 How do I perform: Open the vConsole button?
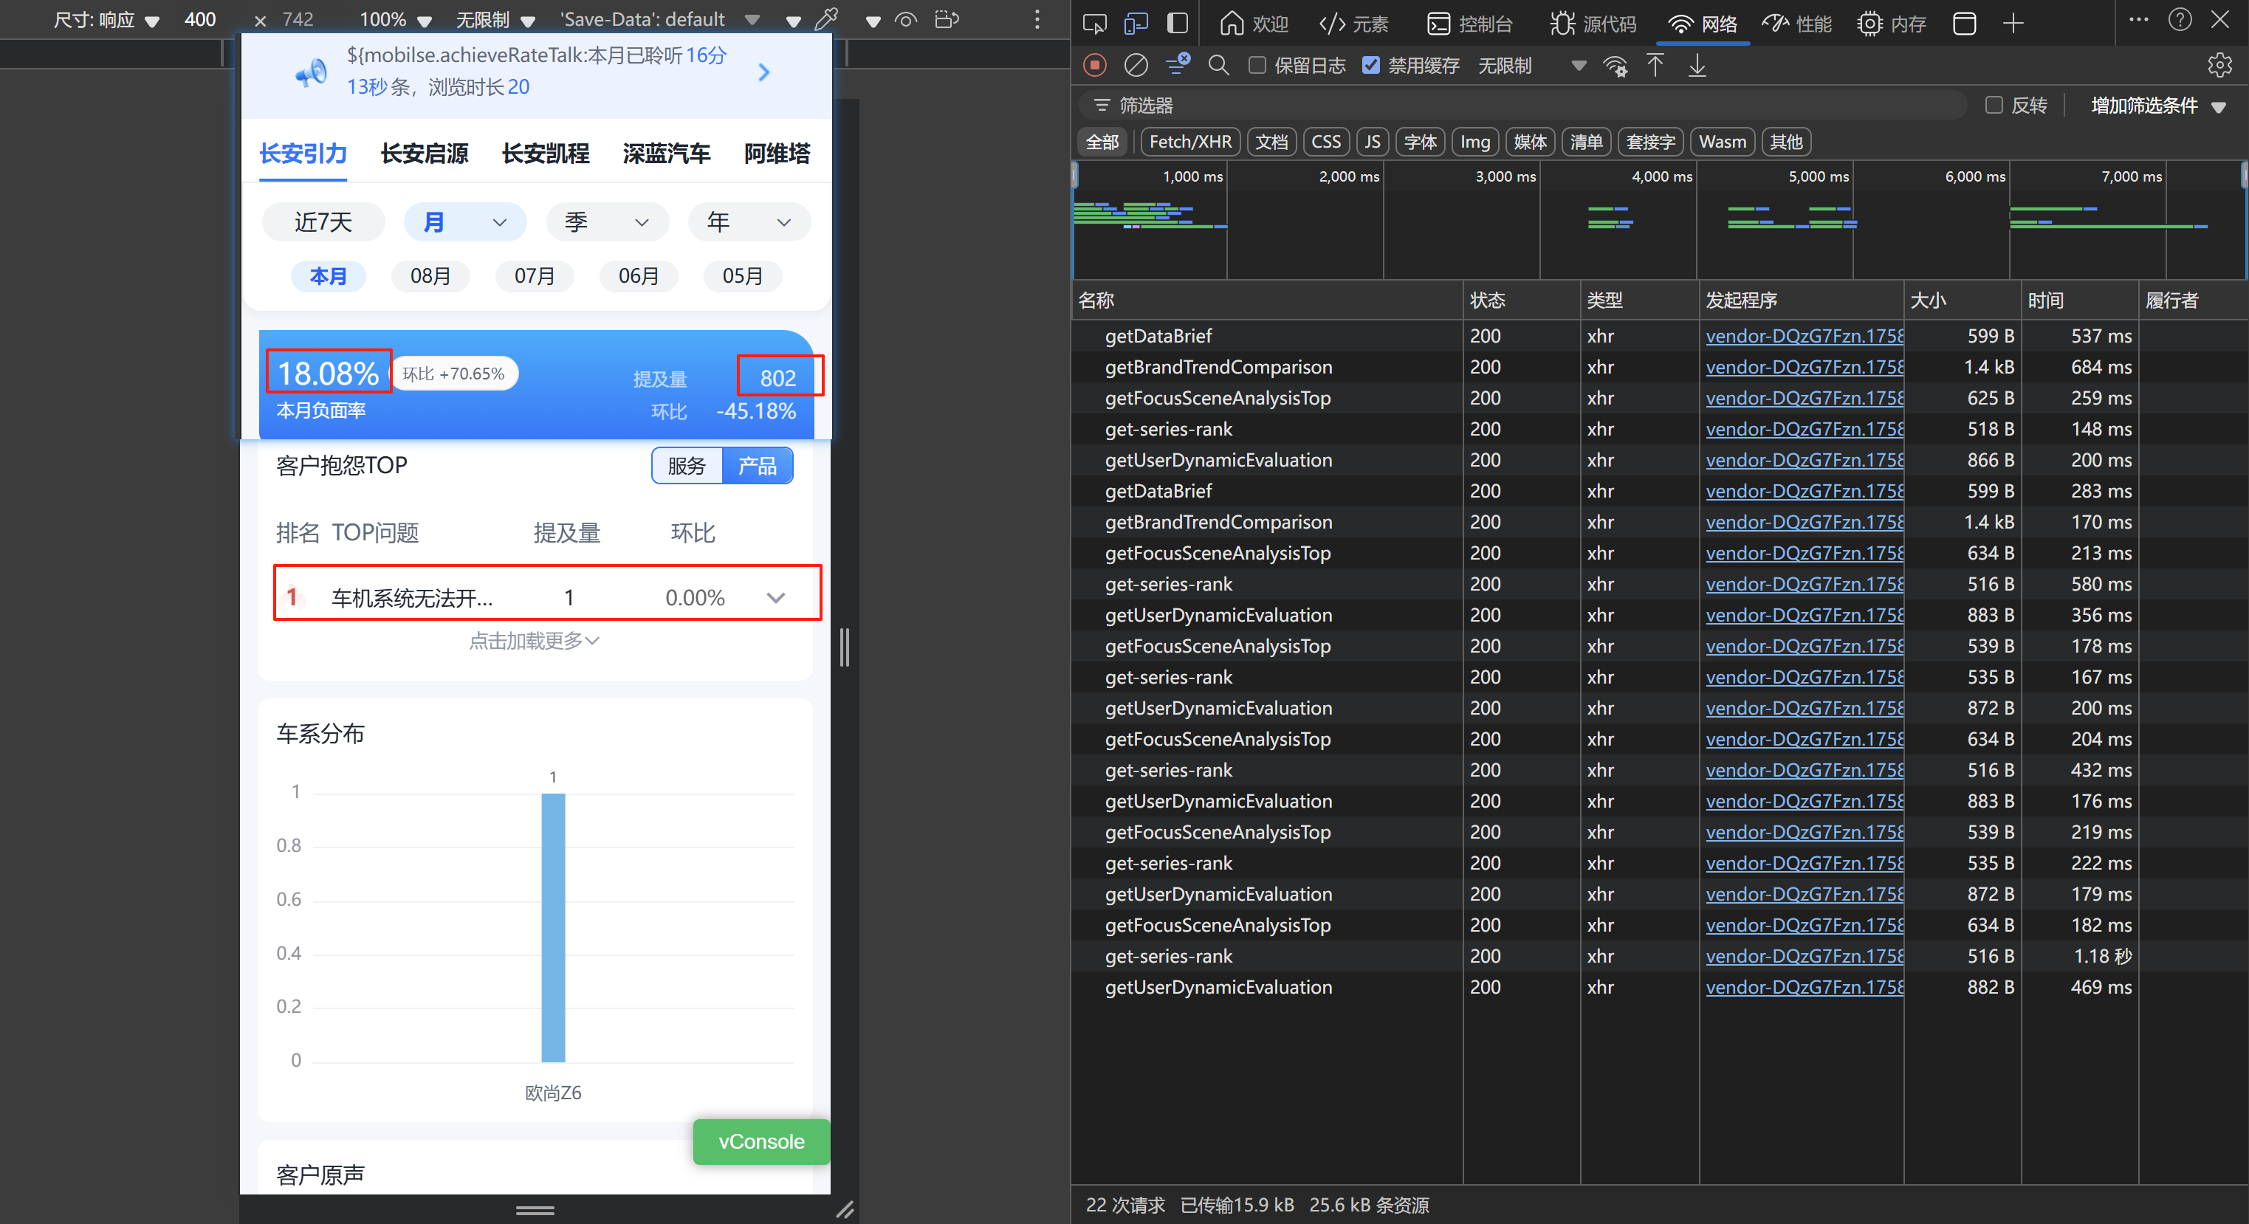[x=760, y=1141]
